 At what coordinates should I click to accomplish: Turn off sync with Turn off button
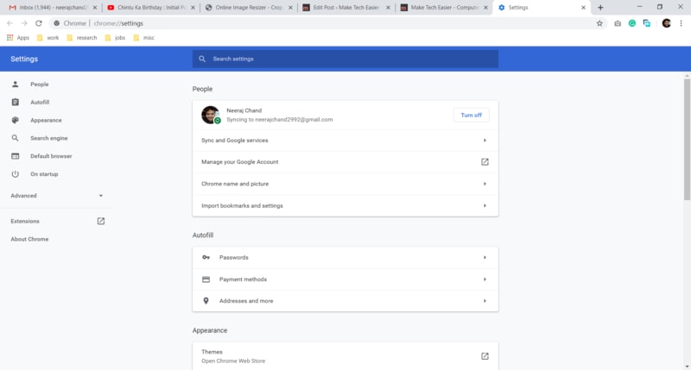click(471, 116)
